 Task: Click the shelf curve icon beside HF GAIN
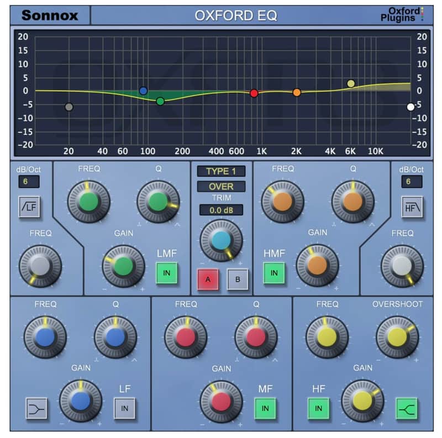coord(406,409)
